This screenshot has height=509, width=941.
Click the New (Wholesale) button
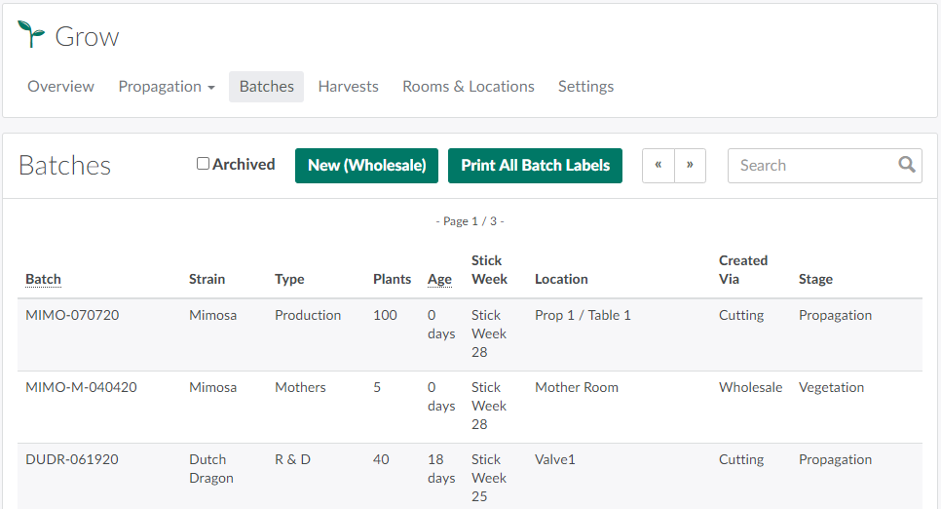click(x=366, y=165)
